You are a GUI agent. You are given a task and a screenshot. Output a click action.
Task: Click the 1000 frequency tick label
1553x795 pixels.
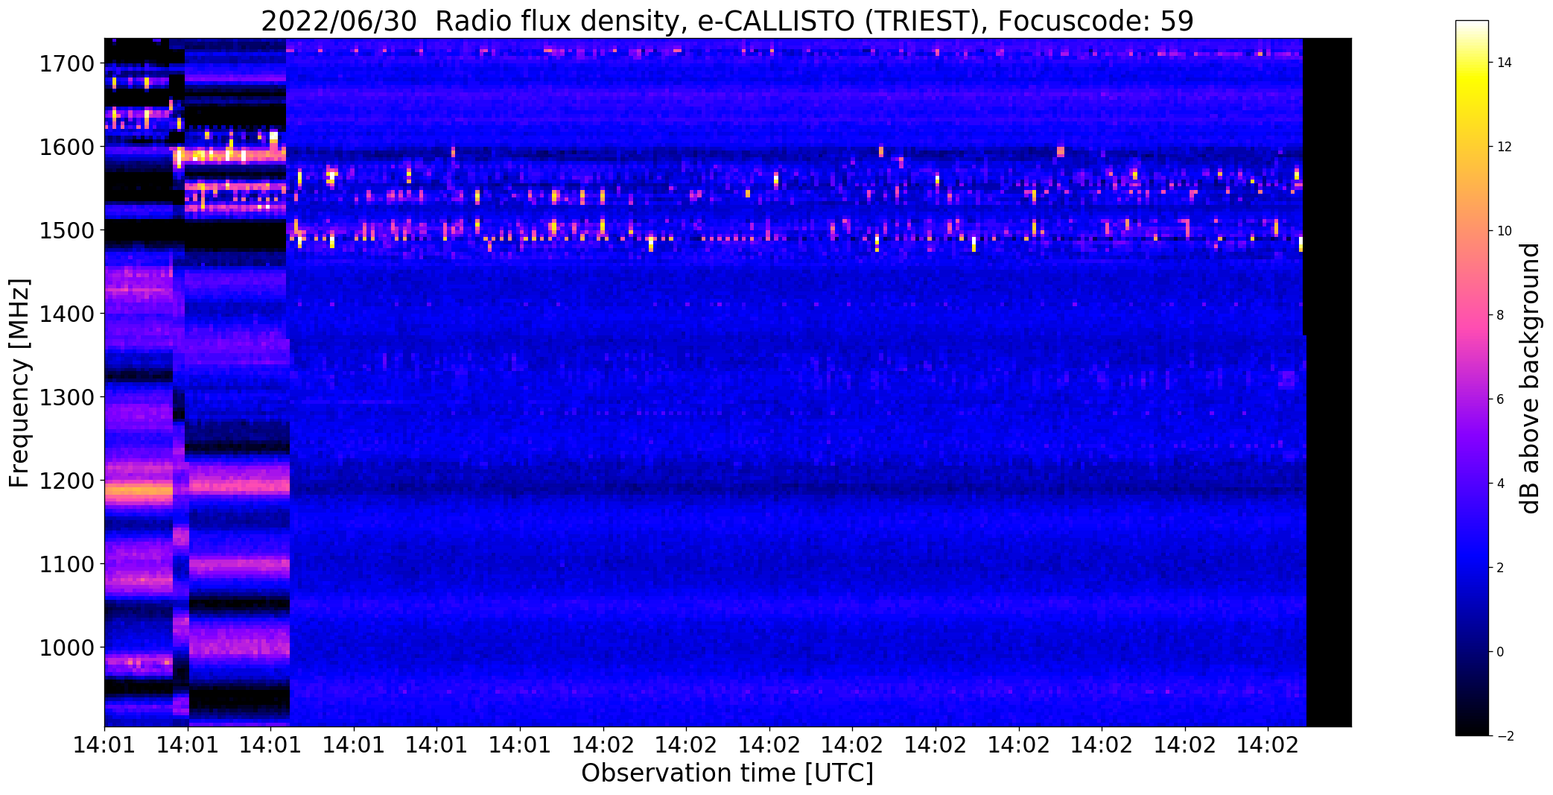[x=66, y=647]
